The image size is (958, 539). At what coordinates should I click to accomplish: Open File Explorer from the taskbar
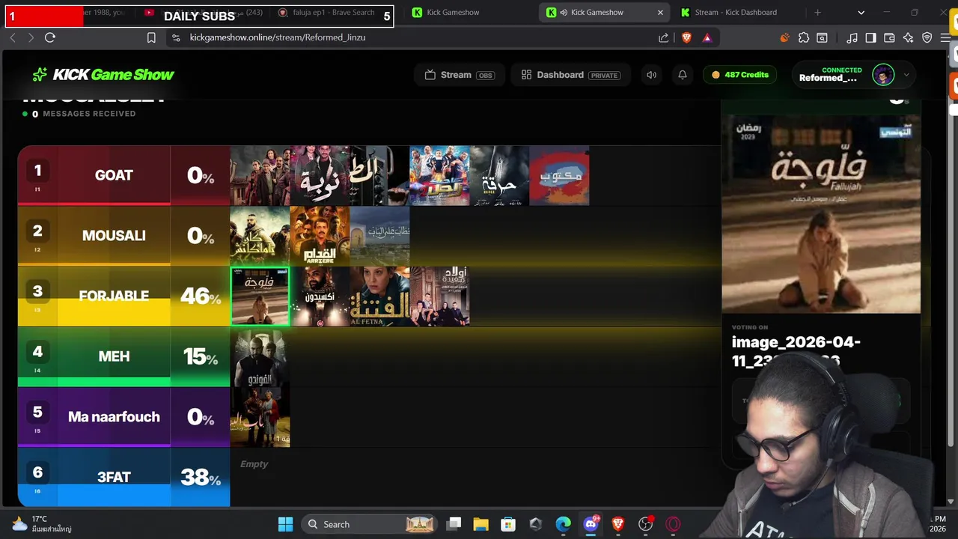(480, 524)
